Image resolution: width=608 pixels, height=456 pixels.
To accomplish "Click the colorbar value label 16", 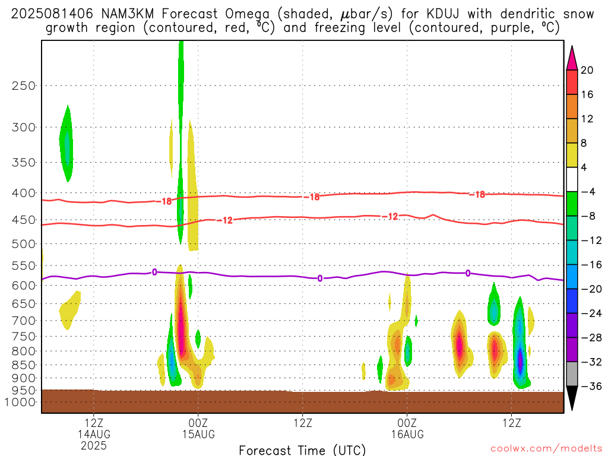I will pyautogui.click(x=587, y=94).
